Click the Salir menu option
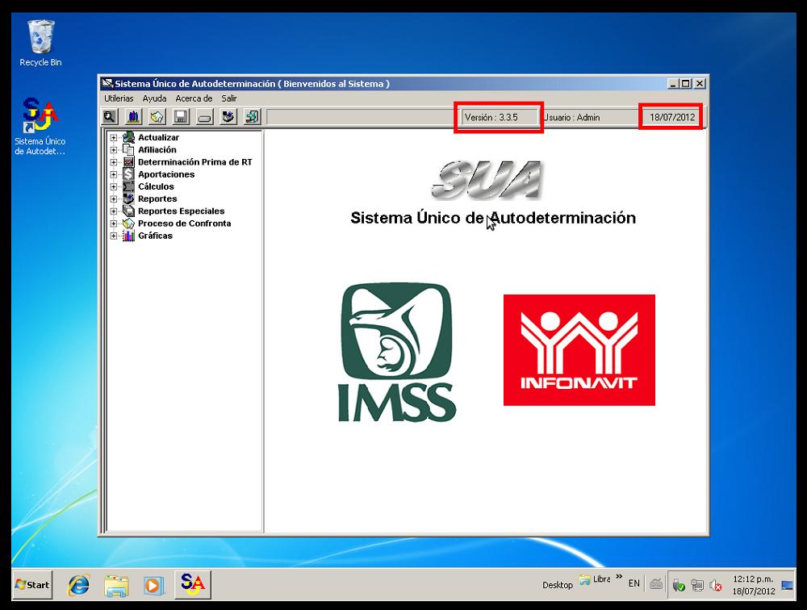 point(228,98)
